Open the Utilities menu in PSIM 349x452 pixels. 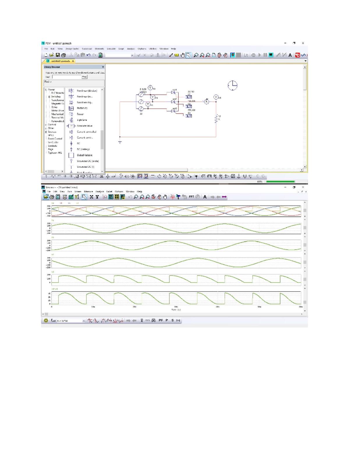(153, 49)
